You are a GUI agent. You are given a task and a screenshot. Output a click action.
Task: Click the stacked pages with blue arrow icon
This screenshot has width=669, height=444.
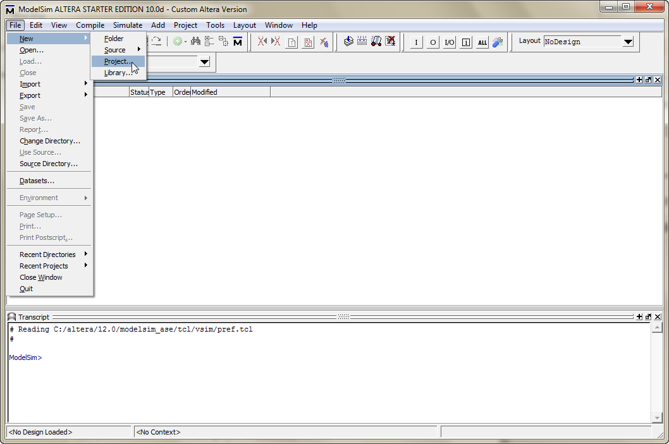[348, 41]
